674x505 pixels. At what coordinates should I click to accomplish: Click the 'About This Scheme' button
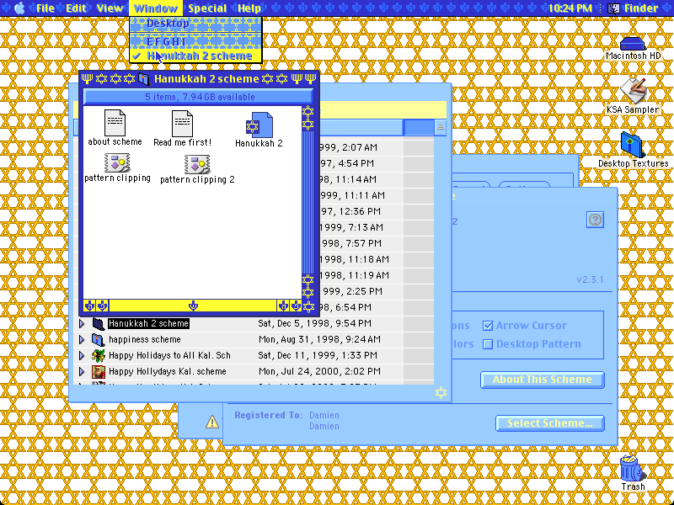543,380
